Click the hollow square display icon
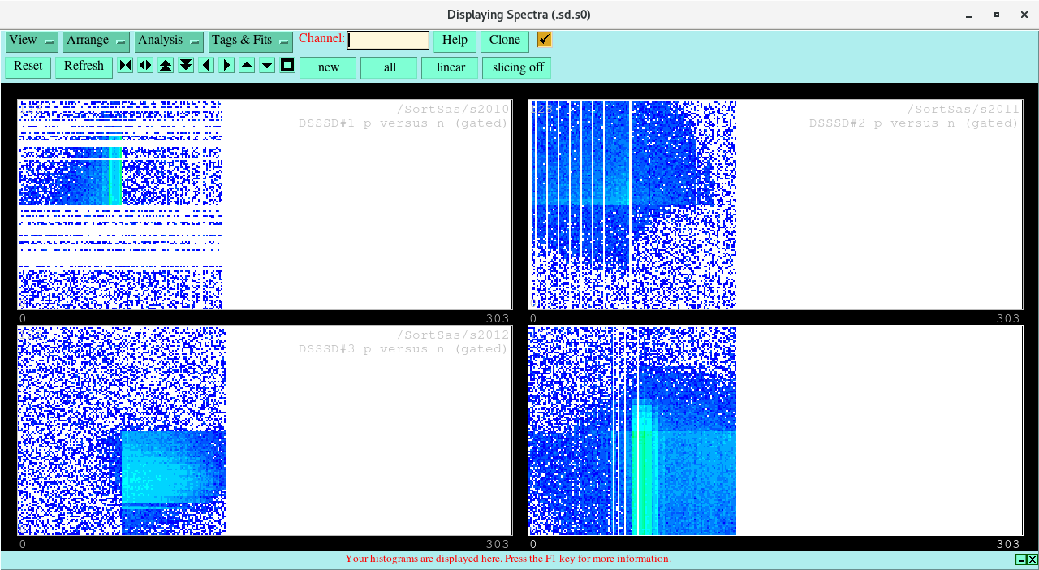1039x570 pixels. 287,65
